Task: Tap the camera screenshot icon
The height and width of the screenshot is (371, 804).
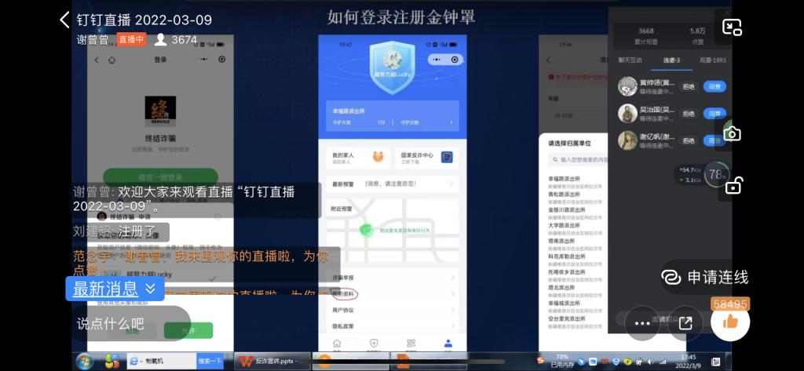Action: click(x=732, y=133)
